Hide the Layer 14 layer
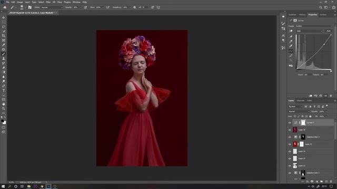The image size is (337, 189). (x=290, y=152)
